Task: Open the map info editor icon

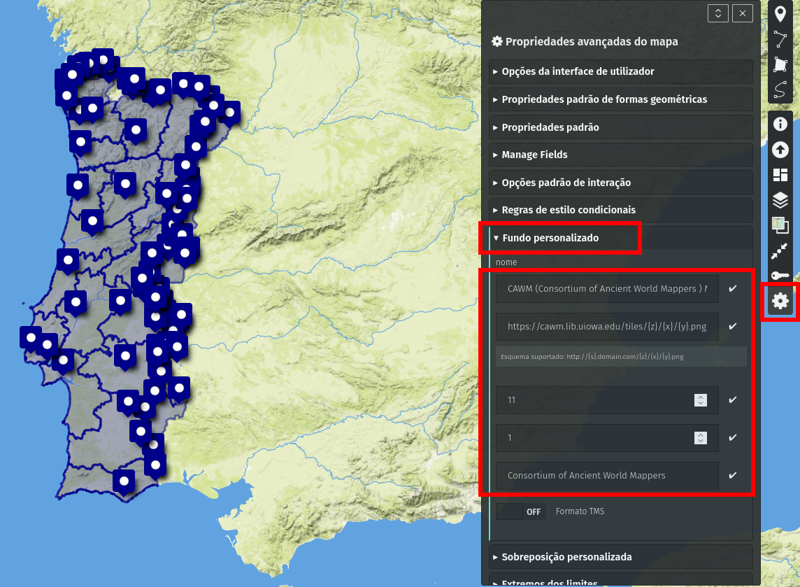Action: pos(780,124)
